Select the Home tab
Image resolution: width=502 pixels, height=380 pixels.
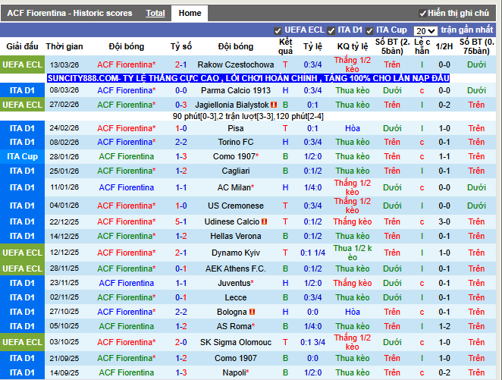click(x=190, y=13)
